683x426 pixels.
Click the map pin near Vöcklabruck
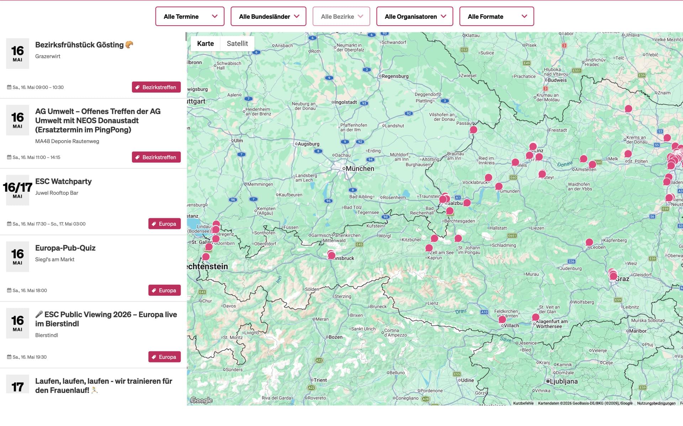489,177
